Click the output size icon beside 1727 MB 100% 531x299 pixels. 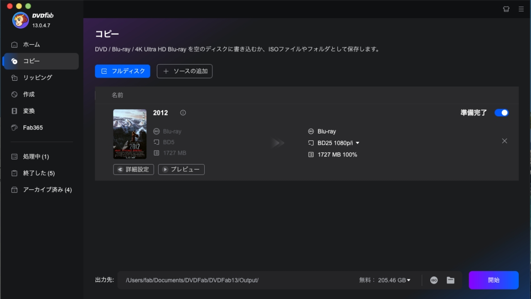point(311,154)
